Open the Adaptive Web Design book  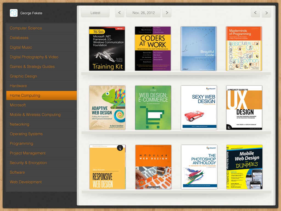point(107,107)
